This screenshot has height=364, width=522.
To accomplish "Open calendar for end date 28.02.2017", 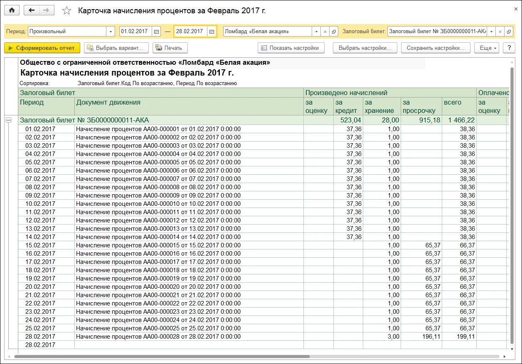I will (212, 32).
